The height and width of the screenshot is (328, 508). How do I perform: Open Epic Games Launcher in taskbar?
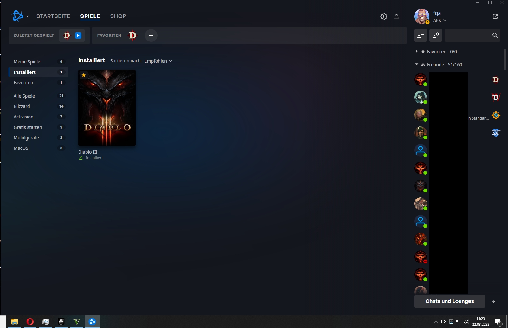click(x=61, y=322)
